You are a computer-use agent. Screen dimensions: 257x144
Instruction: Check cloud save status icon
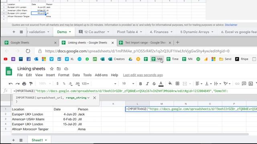click(x=66, y=69)
